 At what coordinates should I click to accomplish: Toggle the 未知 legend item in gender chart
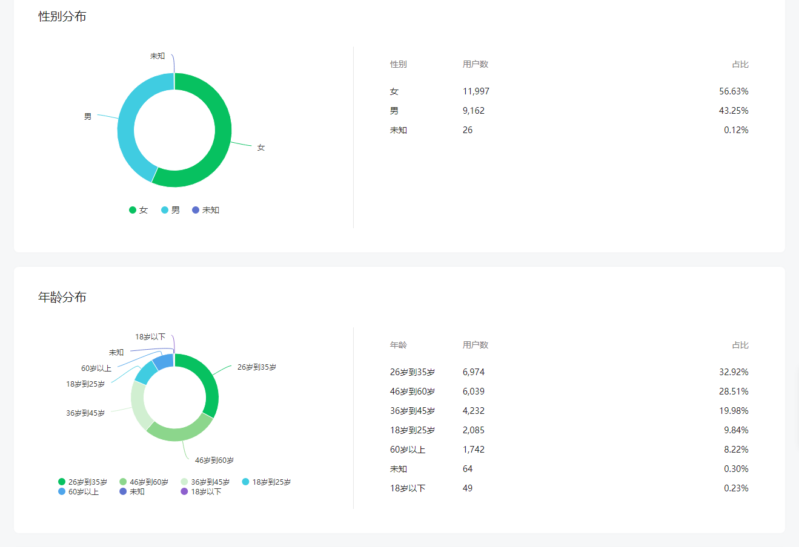(x=205, y=210)
